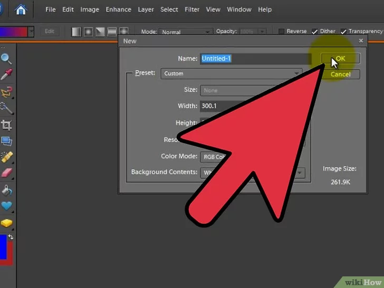Open the Color Mode dropdown
Screen dimensions: 384x288
tap(253, 157)
